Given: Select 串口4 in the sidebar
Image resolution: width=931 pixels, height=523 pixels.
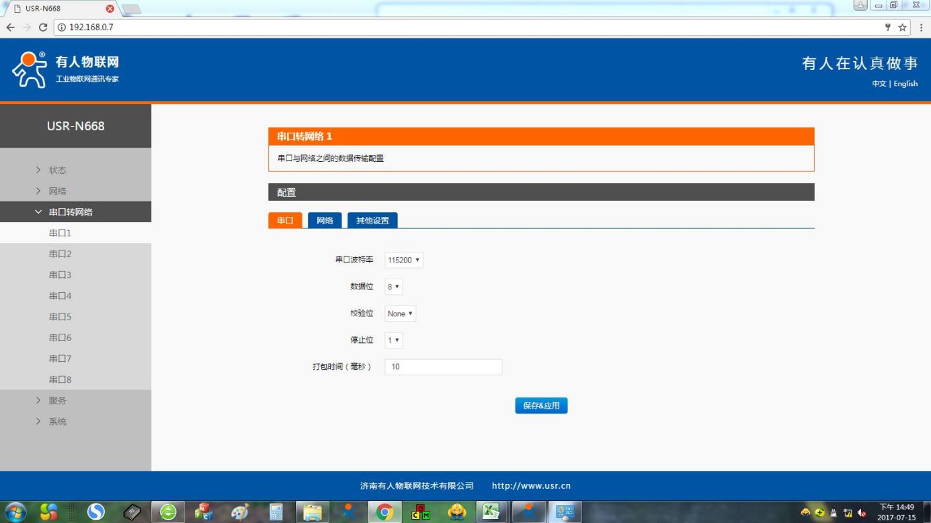Looking at the screenshot, I should (75, 295).
